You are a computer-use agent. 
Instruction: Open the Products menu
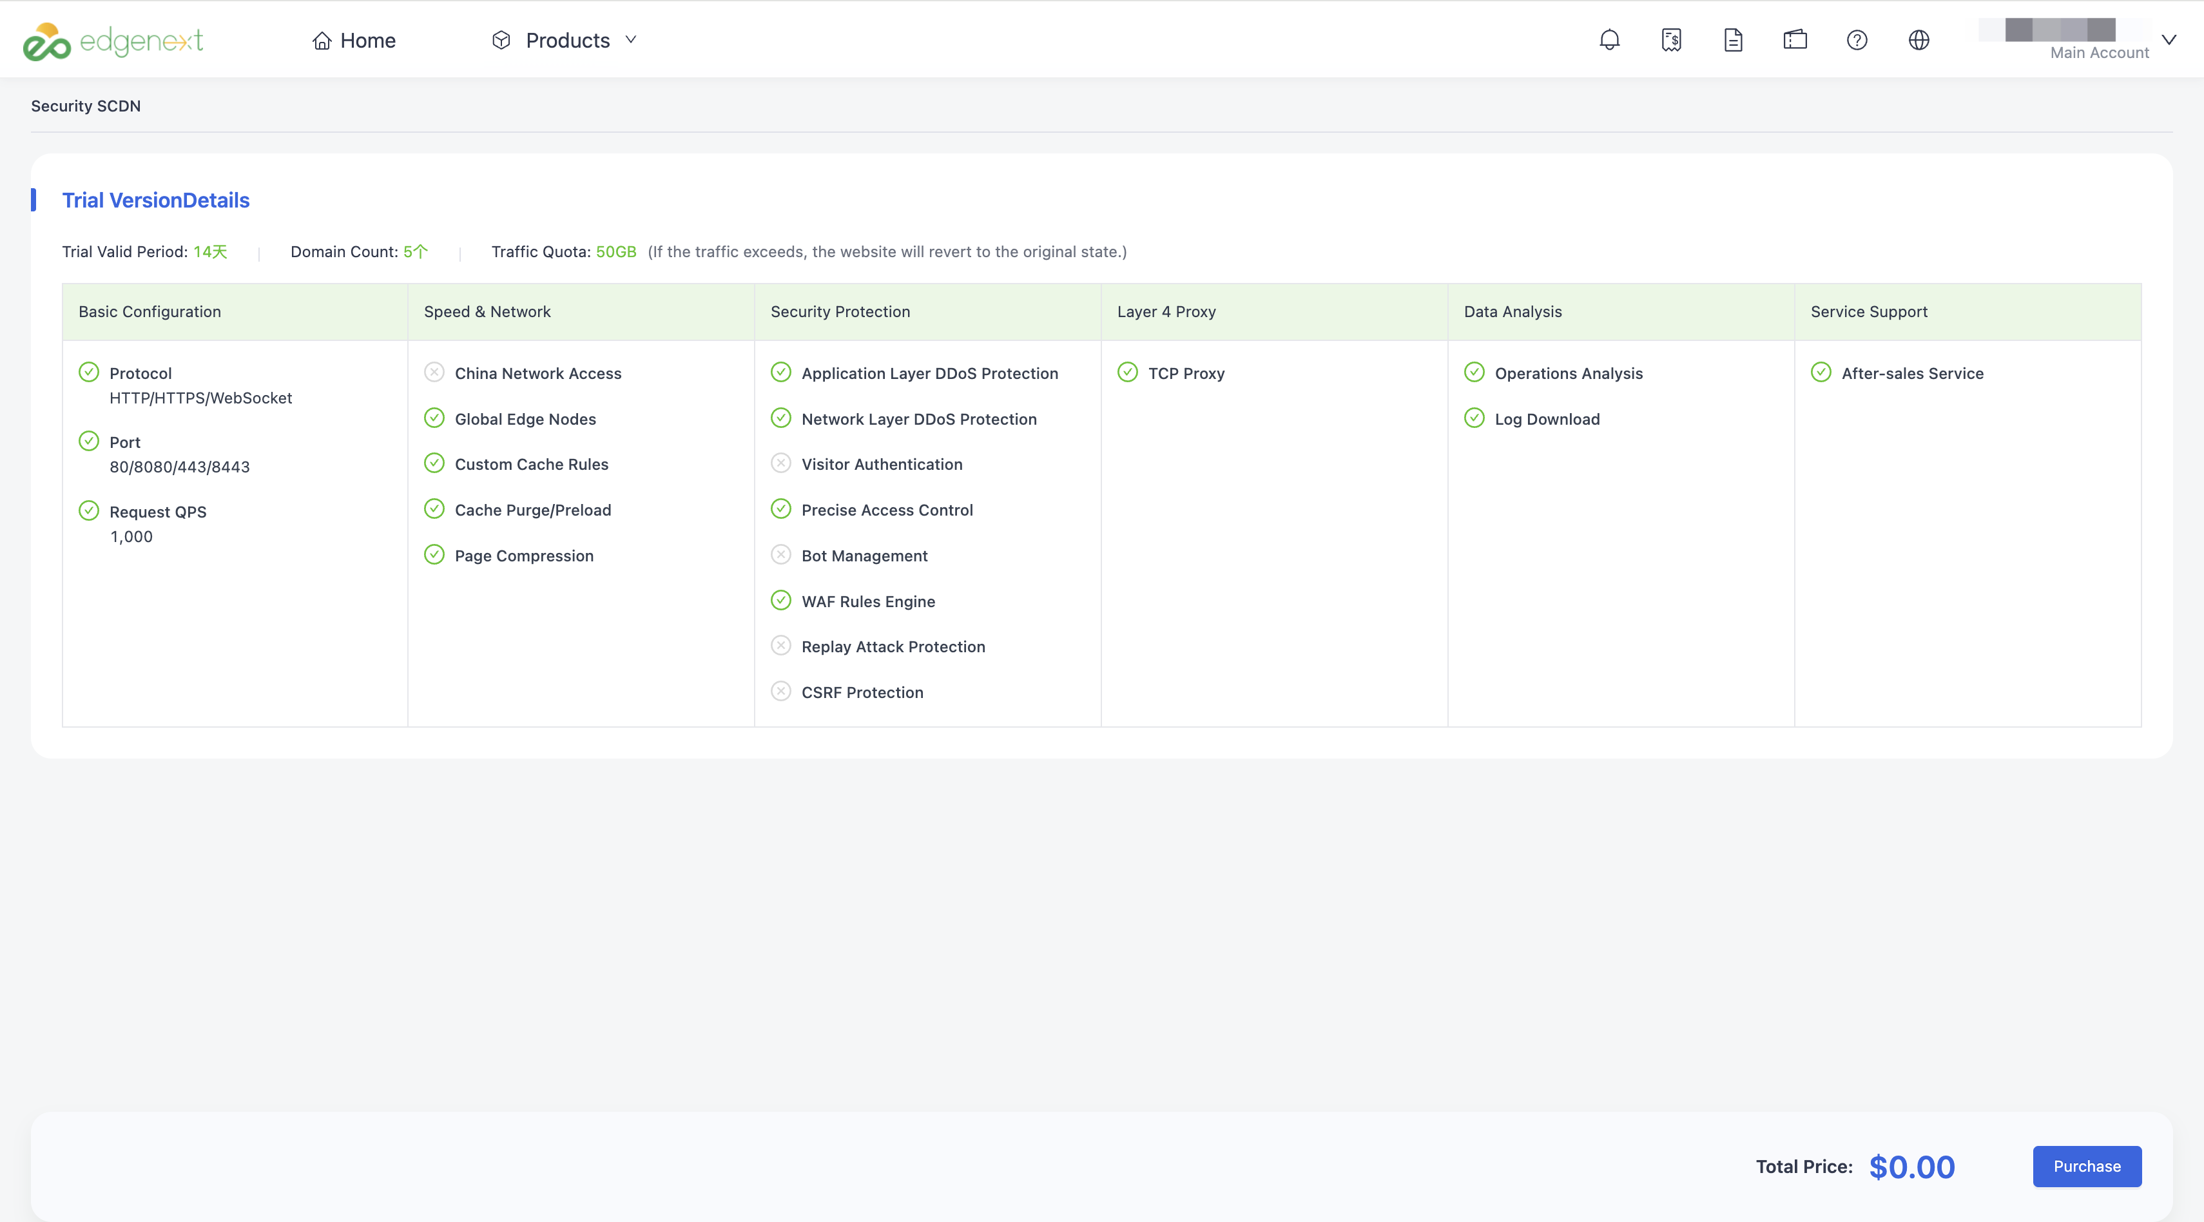565,40
